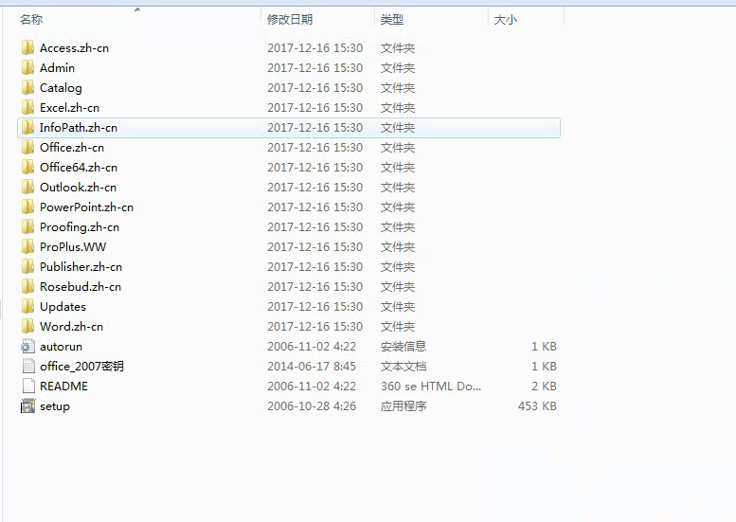Click the sort arrow above 名称

pos(137,9)
